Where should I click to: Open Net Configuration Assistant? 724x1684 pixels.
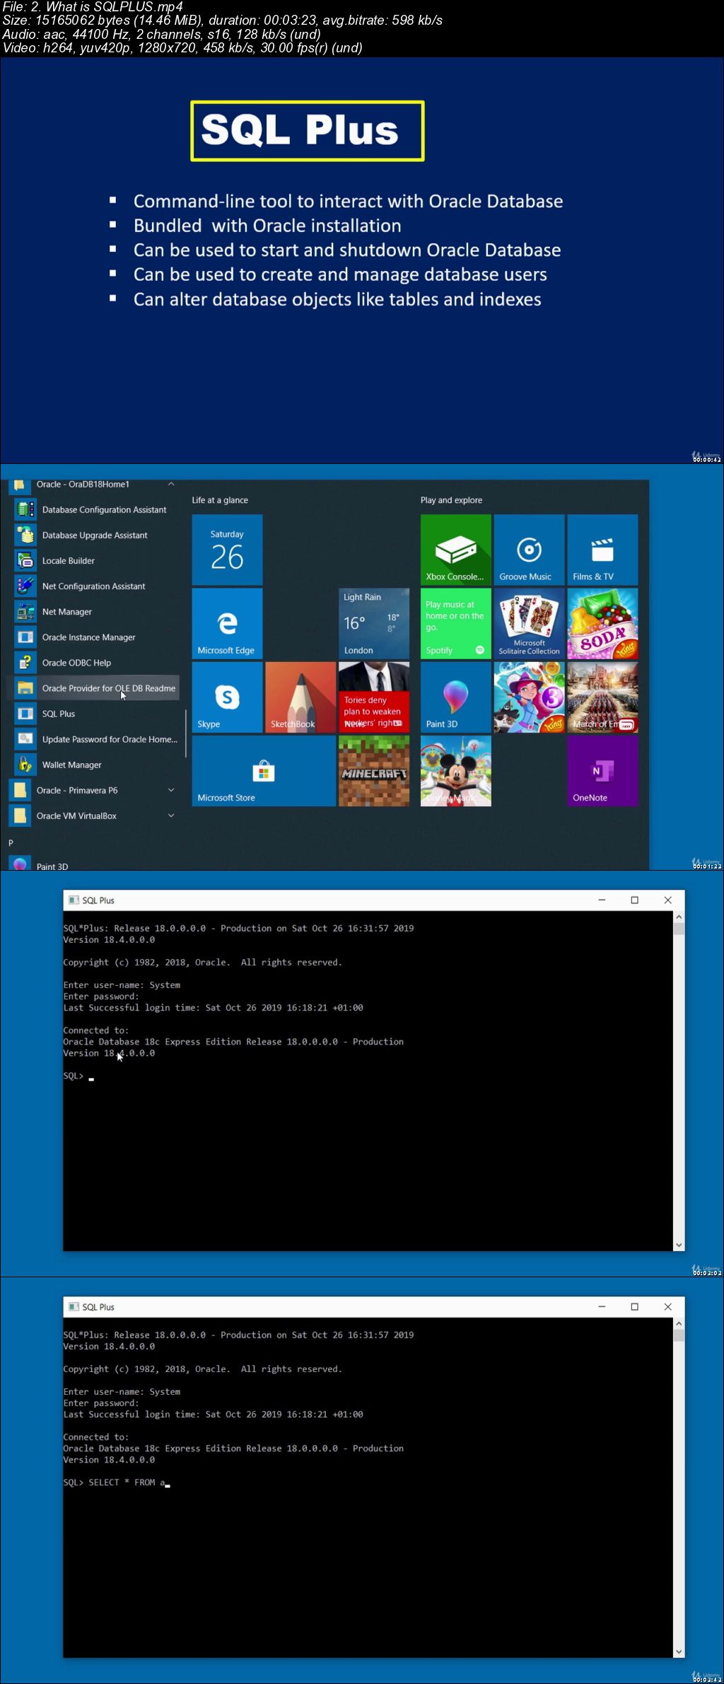[93, 586]
